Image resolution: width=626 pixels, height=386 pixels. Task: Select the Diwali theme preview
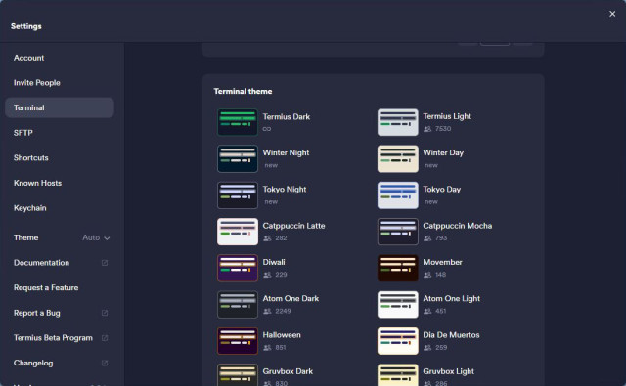tap(237, 268)
